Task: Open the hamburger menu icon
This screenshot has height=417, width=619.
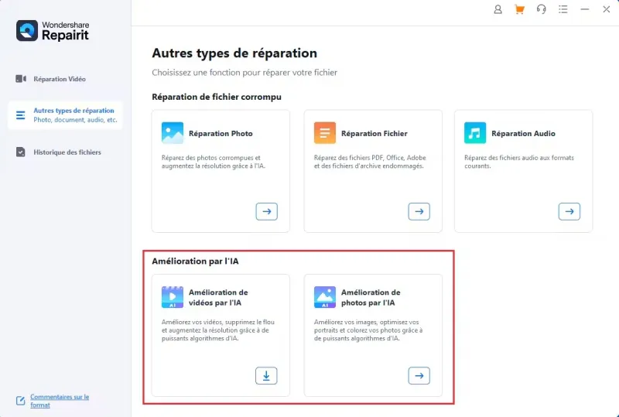Action: (x=563, y=9)
